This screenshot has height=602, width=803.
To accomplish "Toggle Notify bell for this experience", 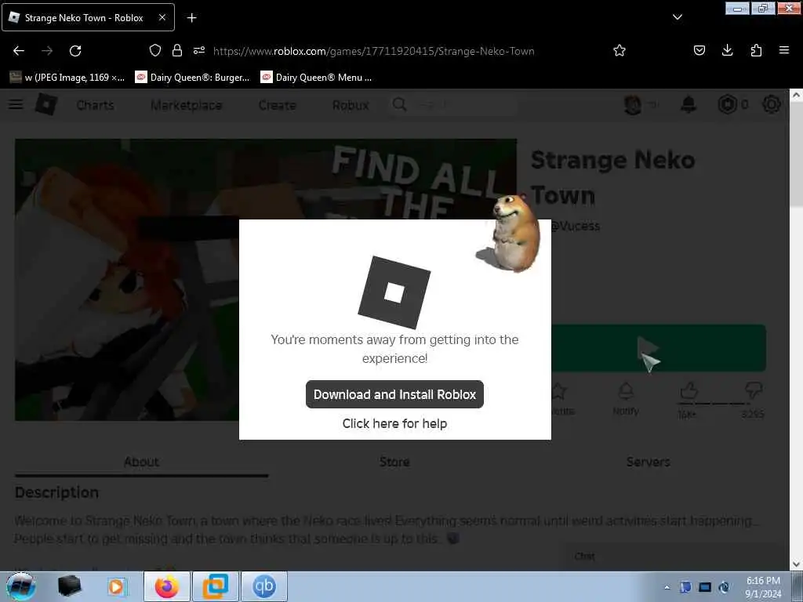I will [625, 399].
